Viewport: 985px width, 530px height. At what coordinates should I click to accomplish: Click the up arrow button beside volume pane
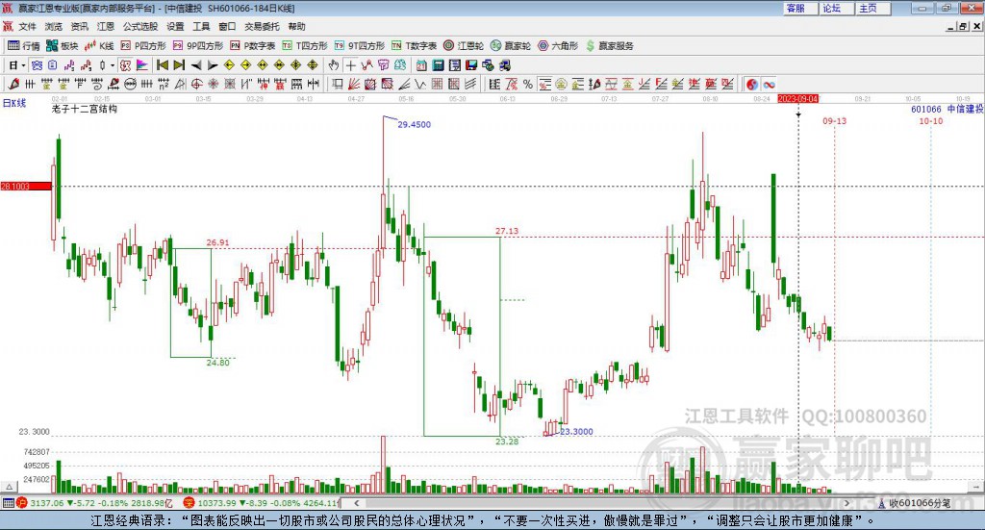click(9, 487)
